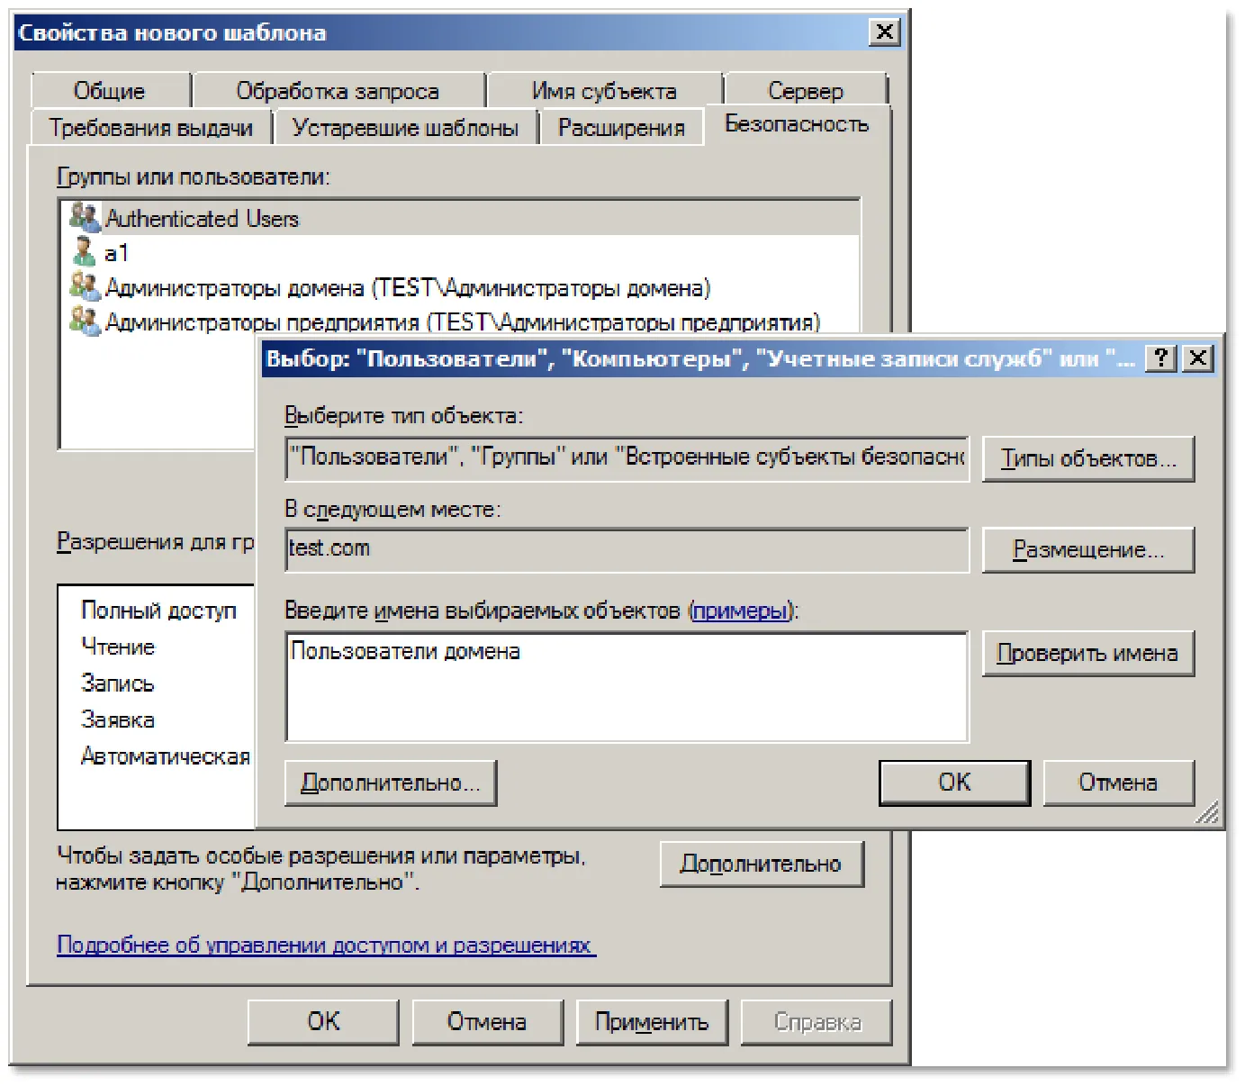Click the Заявка permission row
Screen dimensions: 1245x1086
pos(118,719)
